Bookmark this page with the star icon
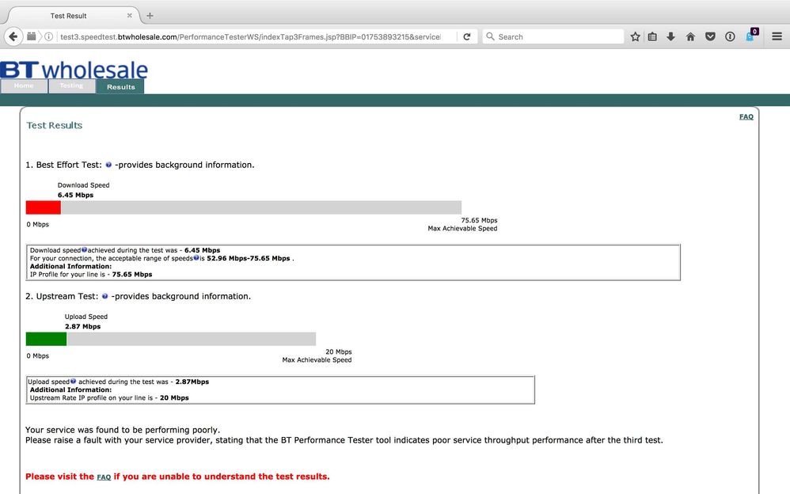Viewport: 790px width, 494px height. click(636, 36)
